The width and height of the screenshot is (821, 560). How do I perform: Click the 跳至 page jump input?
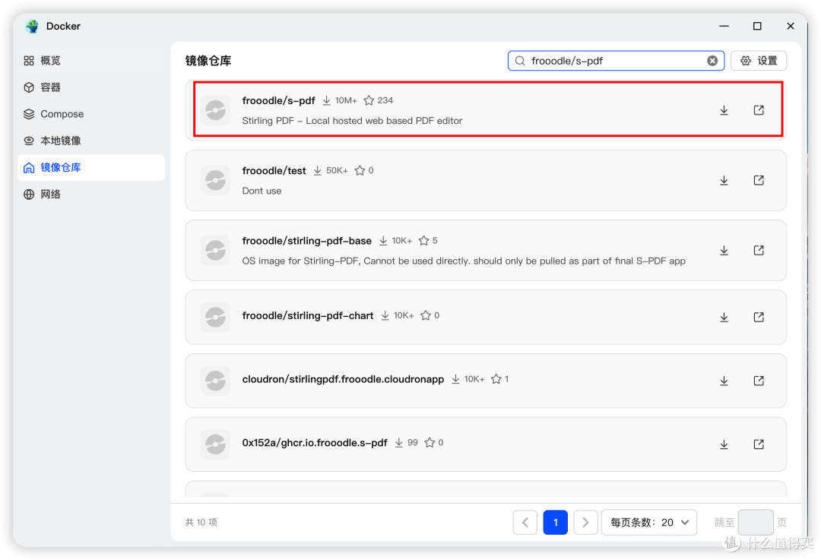click(756, 522)
